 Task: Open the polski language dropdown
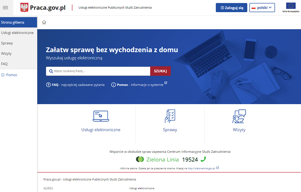coord(262,8)
